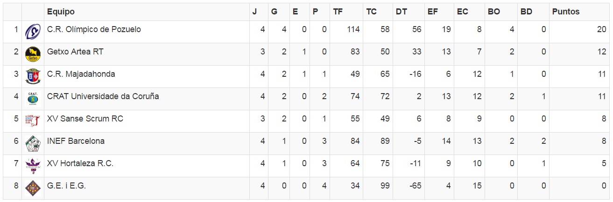Screen dimensions: 613x202
Task: Click the TF column header
Action: coord(338,12)
